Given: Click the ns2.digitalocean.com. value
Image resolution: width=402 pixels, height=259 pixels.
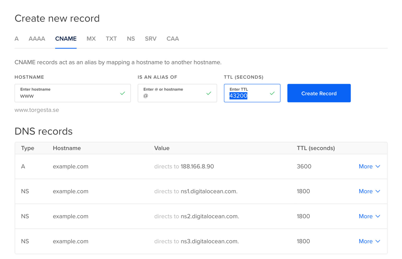Looking at the screenshot, I should point(210,216).
